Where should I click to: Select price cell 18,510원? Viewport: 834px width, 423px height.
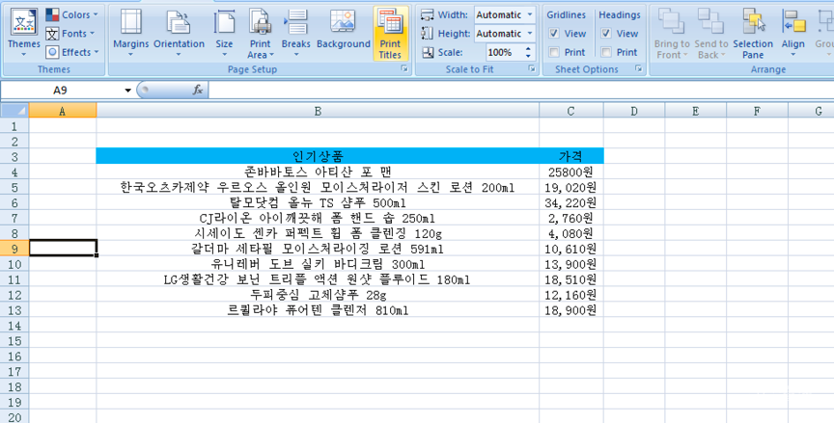[x=571, y=279]
